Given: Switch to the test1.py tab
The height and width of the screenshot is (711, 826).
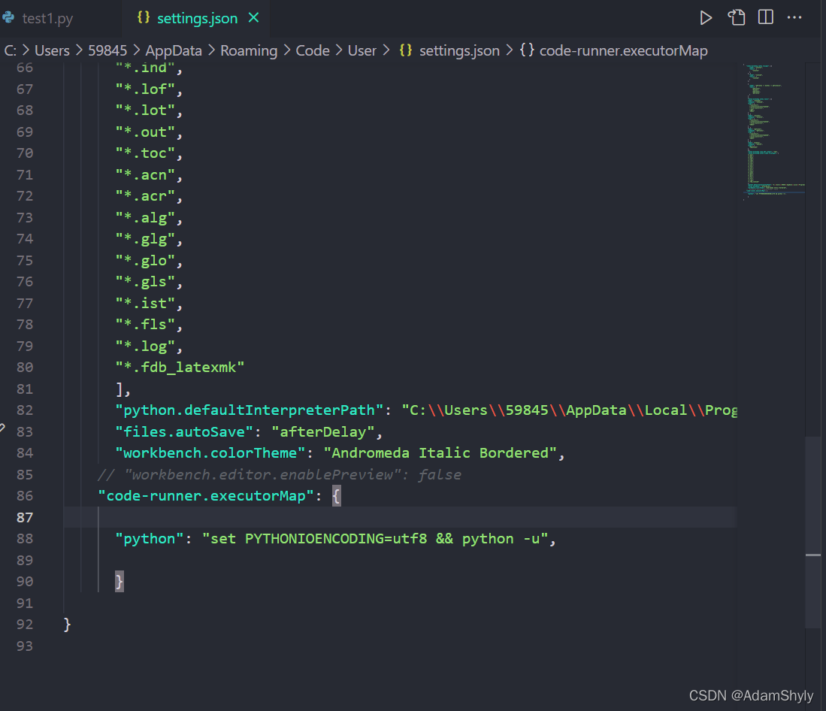Looking at the screenshot, I should 47,18.
